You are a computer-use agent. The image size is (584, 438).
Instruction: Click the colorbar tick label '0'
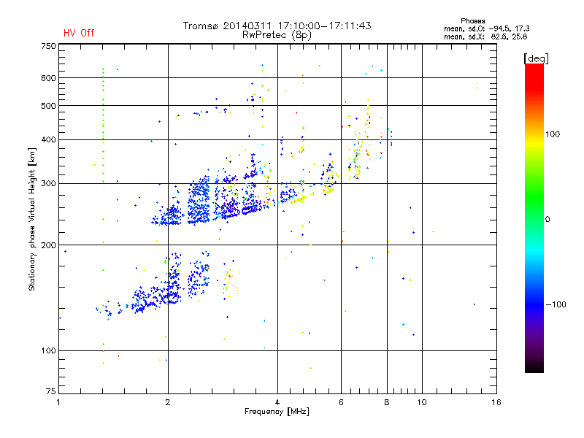pos(547,220)
